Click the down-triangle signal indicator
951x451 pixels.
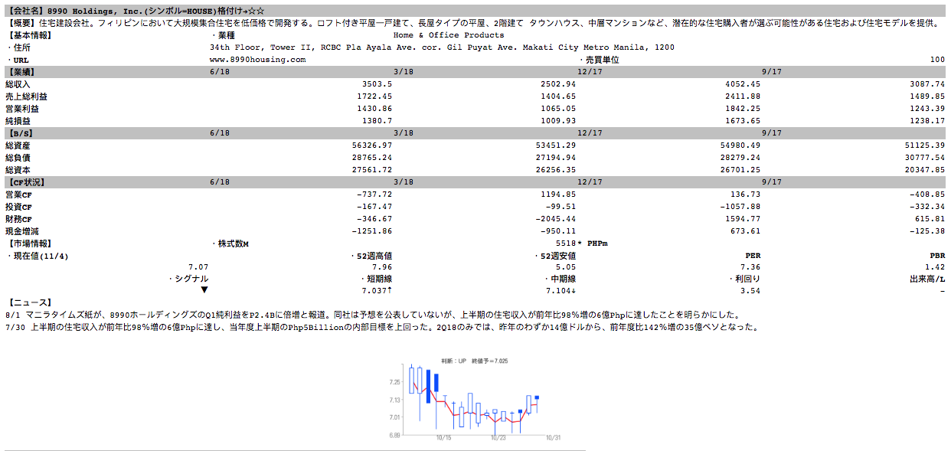[204, 291]
